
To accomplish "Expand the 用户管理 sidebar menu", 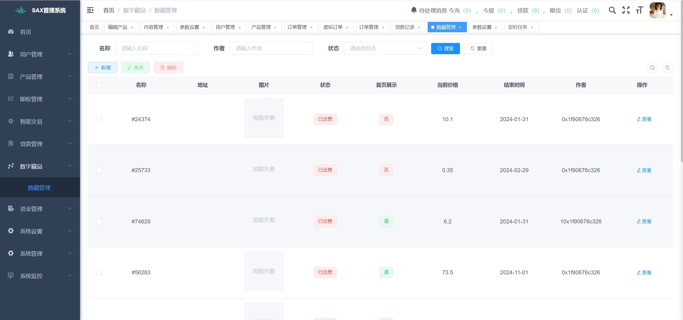I will pos(70,54).
